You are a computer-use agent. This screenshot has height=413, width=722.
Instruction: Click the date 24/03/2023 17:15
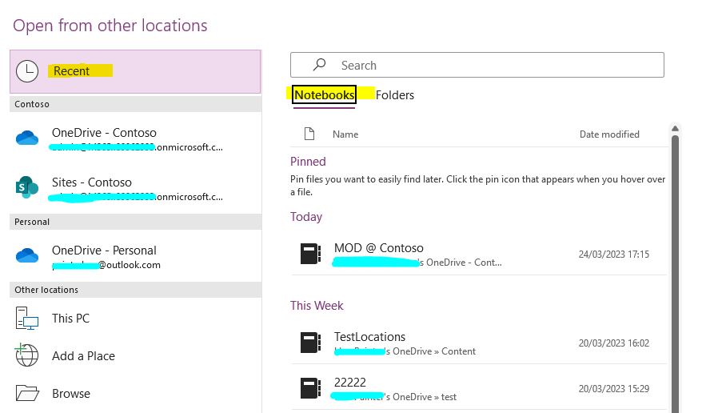coord(614,255)
